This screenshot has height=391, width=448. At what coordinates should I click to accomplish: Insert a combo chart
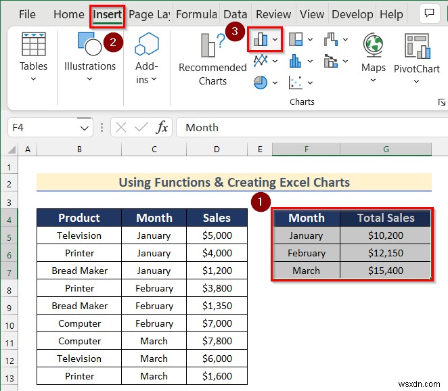(x=331, y=61)
